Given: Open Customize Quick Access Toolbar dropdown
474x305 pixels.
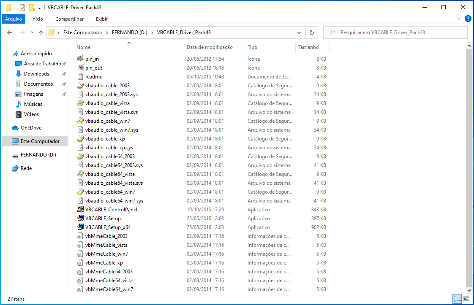Looking at the screenshot, I should pyautogui.click(x=39, y=8).
